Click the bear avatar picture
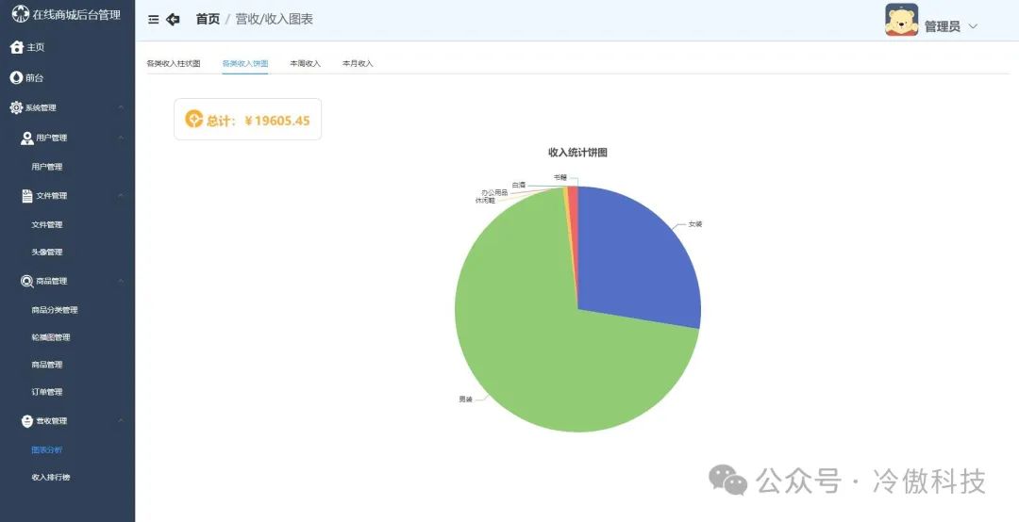1019x522 pixels. (x=902, y=20)
